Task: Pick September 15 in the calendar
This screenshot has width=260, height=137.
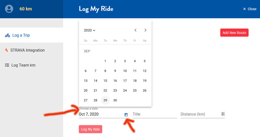Action: (x=105, y=81)
